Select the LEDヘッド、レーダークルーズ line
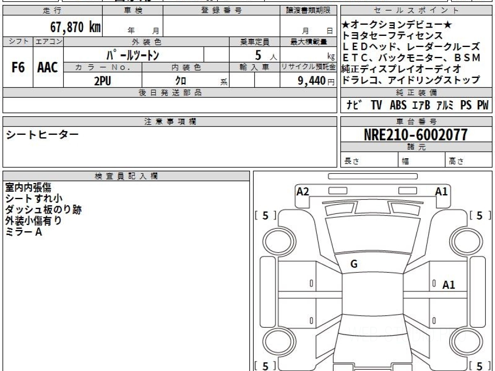This screenshot has height=371, width=495. (x=411, y=47)
